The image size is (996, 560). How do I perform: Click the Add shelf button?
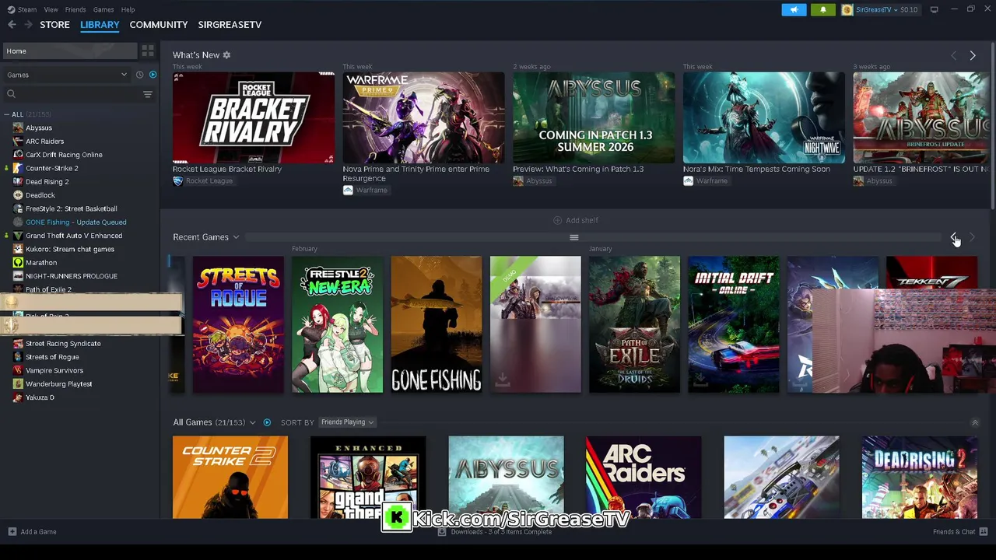point(576,220)
